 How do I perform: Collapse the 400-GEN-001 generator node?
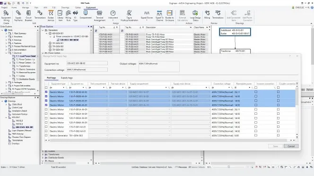46,34
